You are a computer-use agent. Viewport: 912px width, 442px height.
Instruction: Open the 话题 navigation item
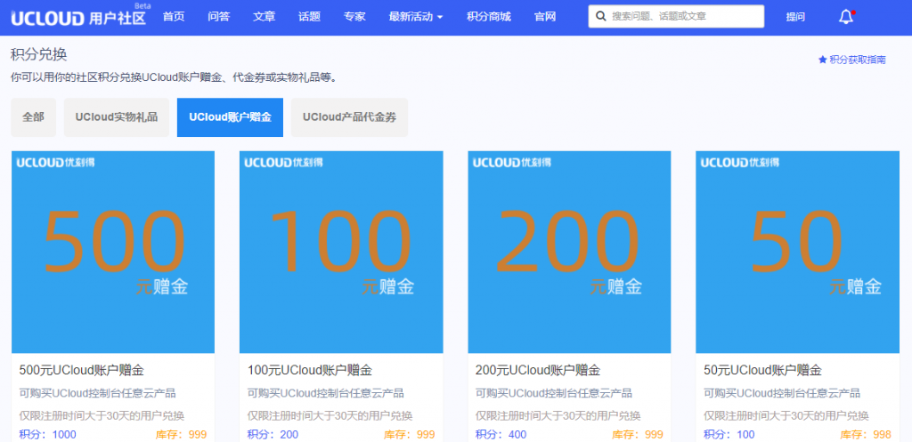pyautogui.click(x=309, y=17)
